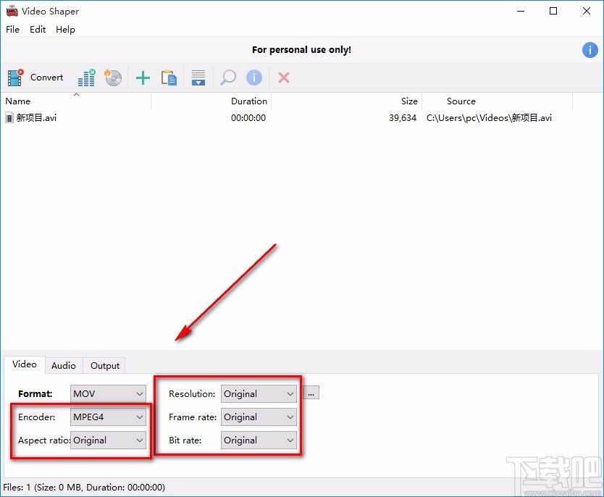Screen dimensions: 604x497
Task: Click the source path C:\Users\pc\Videos\新项目.avi
Action: point(489,118)
